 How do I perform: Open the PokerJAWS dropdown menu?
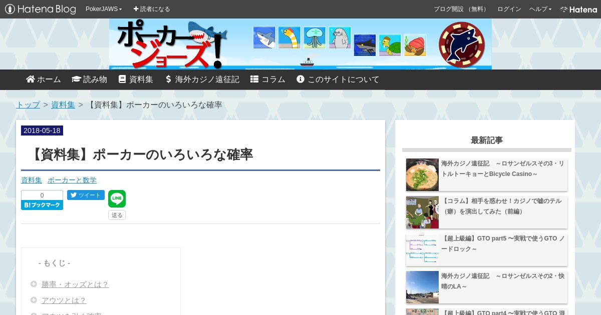point(104,9)
